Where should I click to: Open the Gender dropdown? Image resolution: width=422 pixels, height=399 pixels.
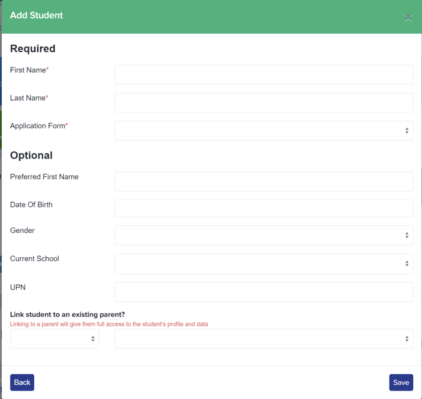click(264, 235)
